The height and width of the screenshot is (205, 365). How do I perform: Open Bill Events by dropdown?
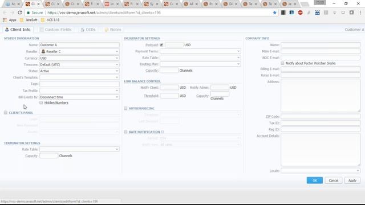(x=79, y=97)
